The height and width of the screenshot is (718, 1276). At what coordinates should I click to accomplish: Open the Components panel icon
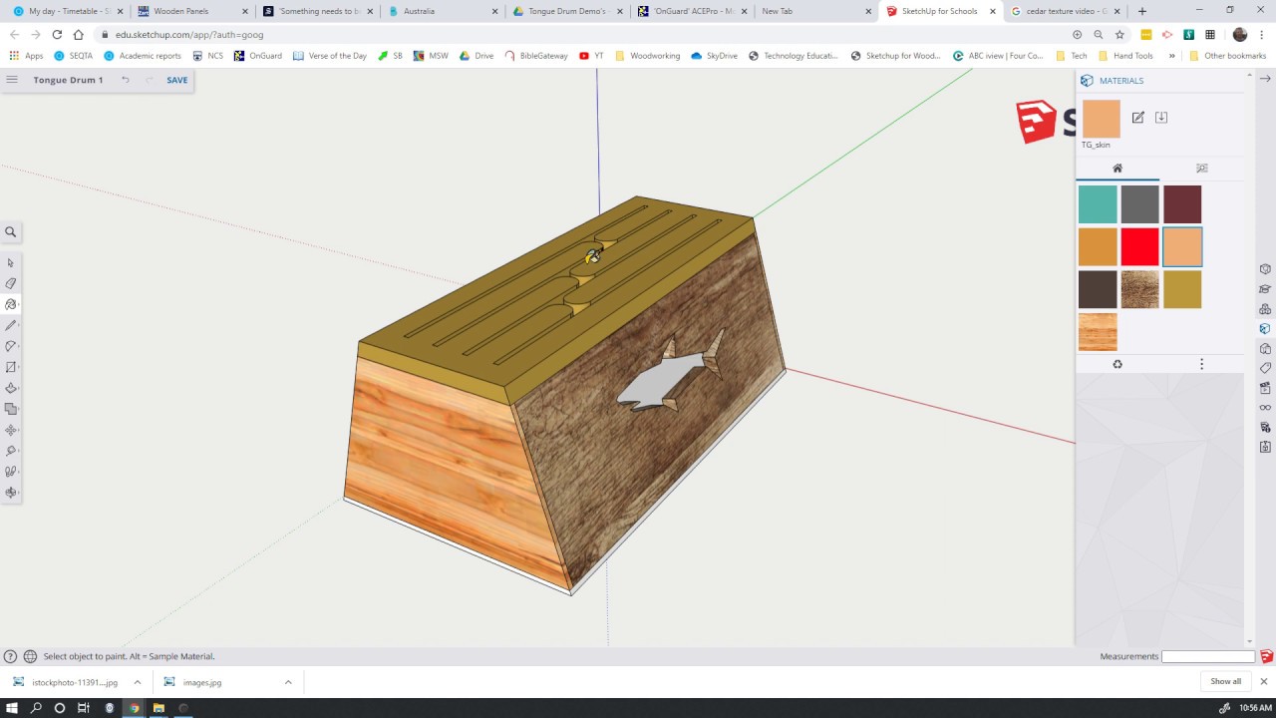(x=1265, y=309)
